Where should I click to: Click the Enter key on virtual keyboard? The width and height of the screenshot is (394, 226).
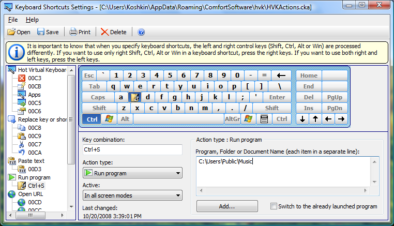(x=277, y=97)
